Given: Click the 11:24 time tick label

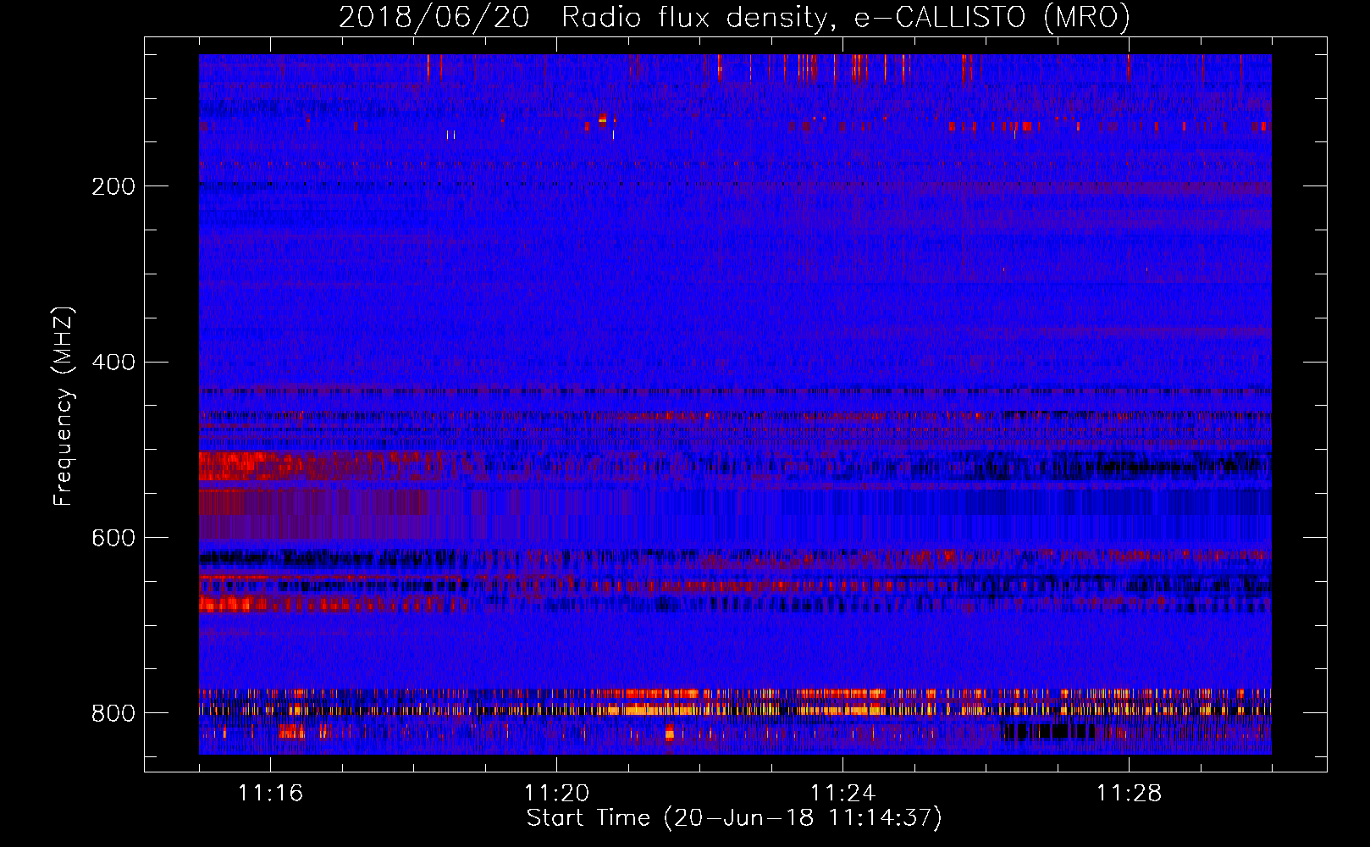Looking at the screenshot, I should click(x=842, y=794).
